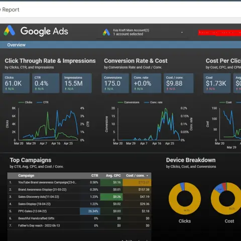241x241 pixels.
Task: Select PPC-Sales-(12-04-22) campaign row
Action: [x=79, y=211]
